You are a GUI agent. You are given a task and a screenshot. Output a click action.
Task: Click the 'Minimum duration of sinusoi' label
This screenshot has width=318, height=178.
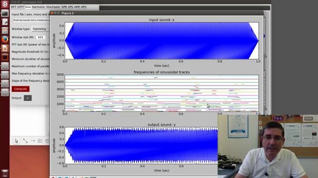click(x=31, y=59)
